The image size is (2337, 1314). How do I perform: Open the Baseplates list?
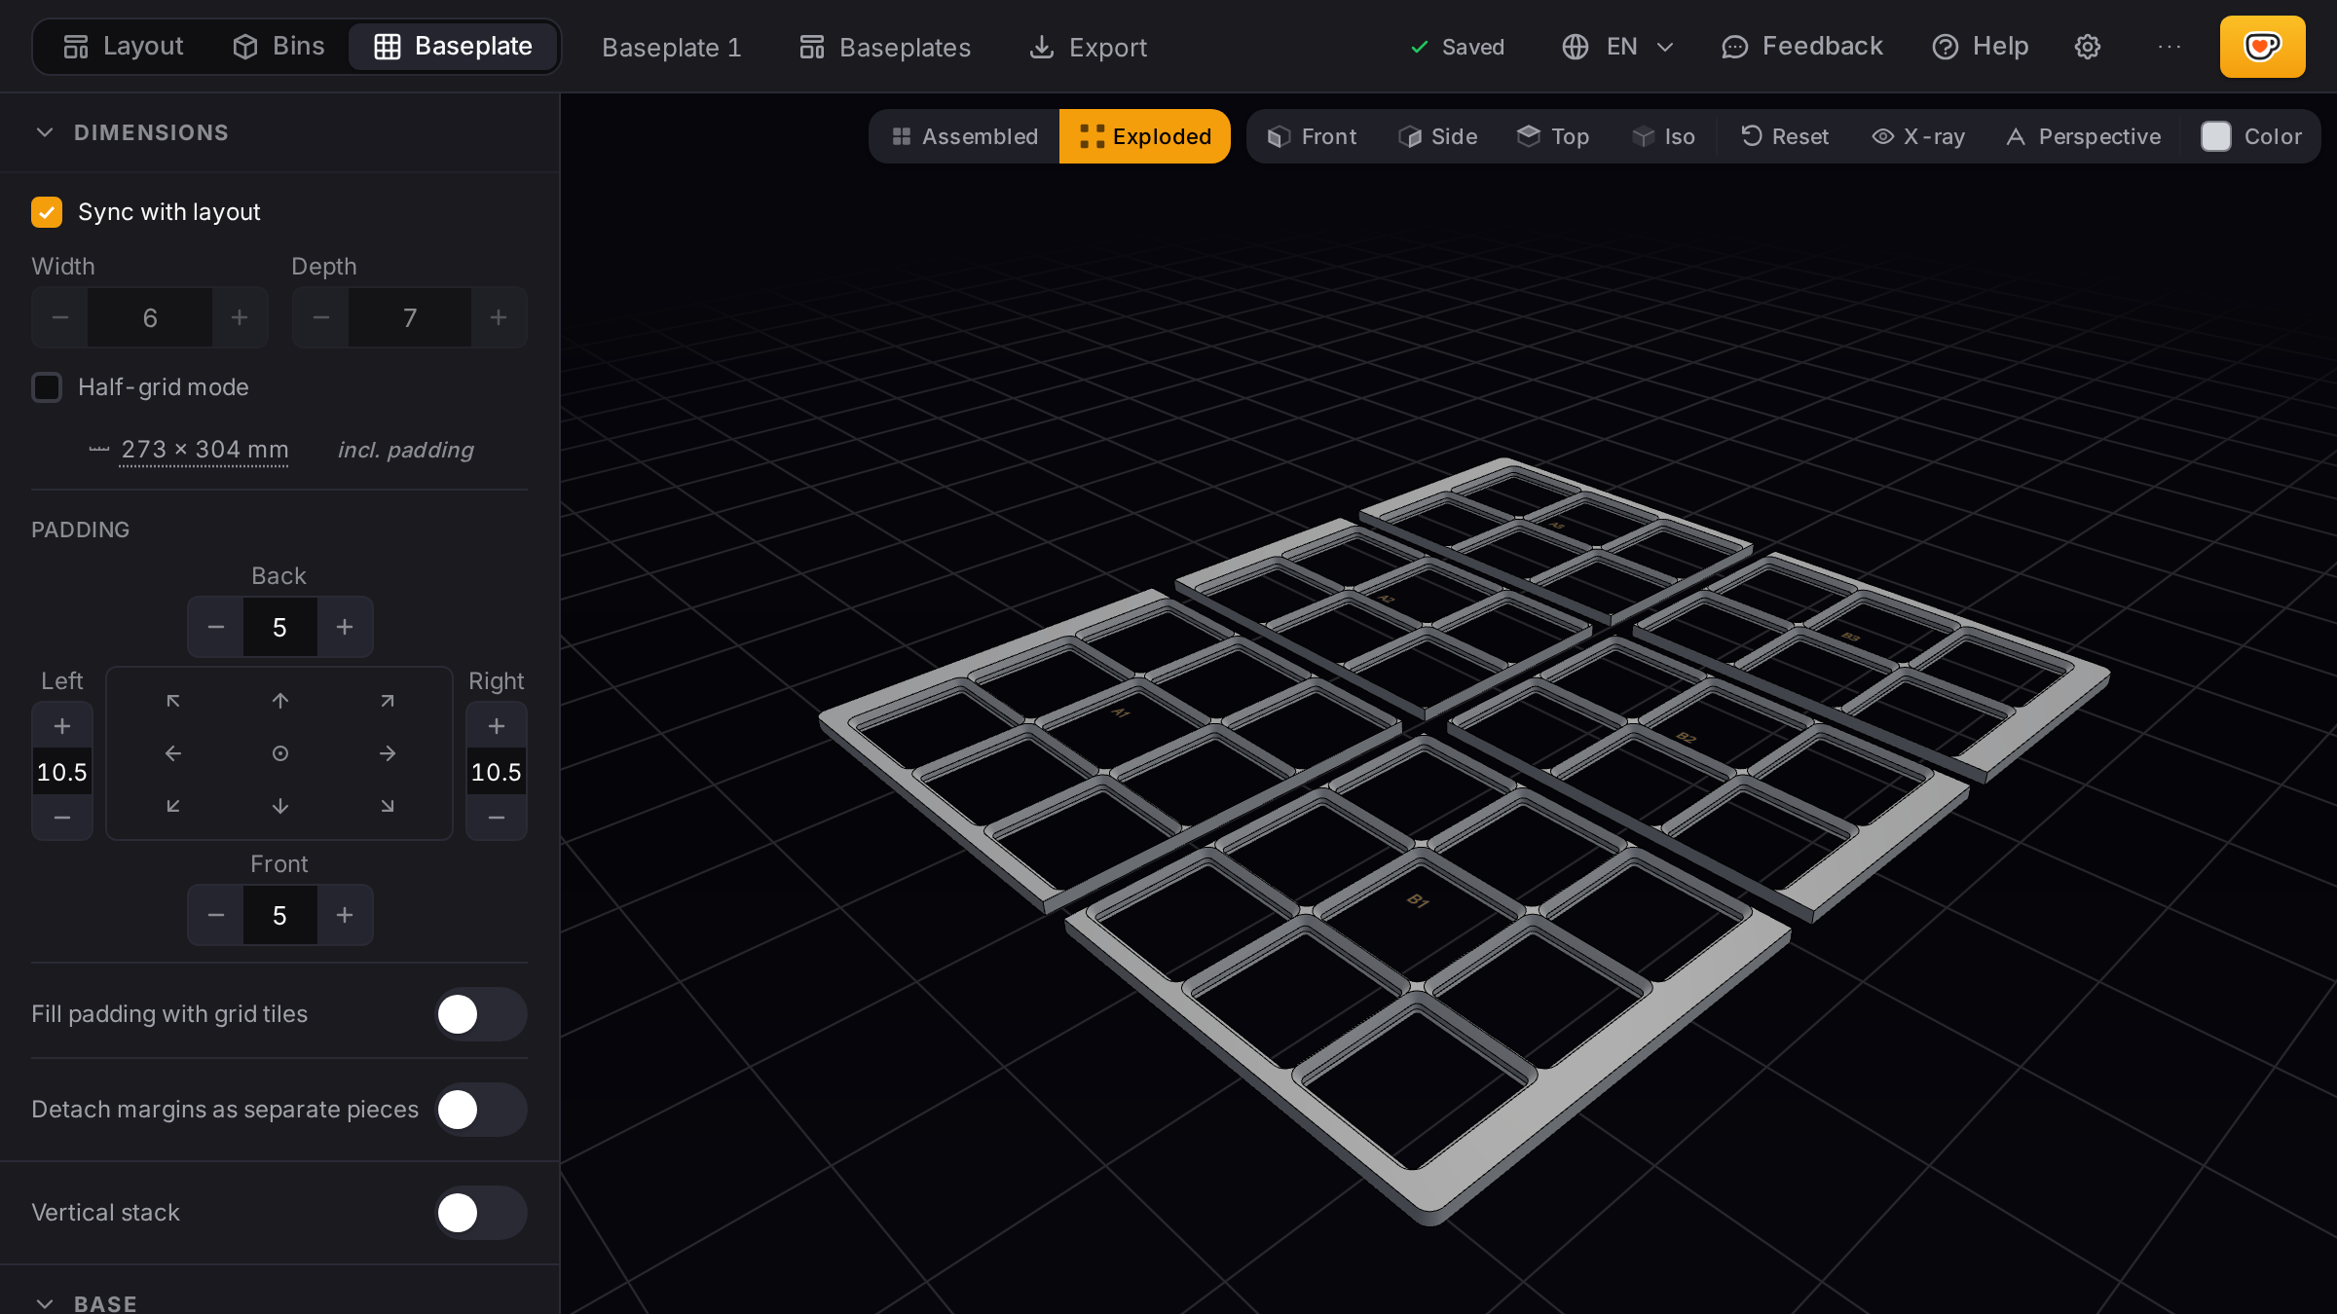[885, 47]
